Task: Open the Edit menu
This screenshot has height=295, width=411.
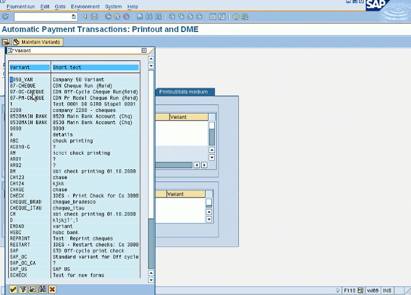Action: pyautogui.click(x=45, y=7)
